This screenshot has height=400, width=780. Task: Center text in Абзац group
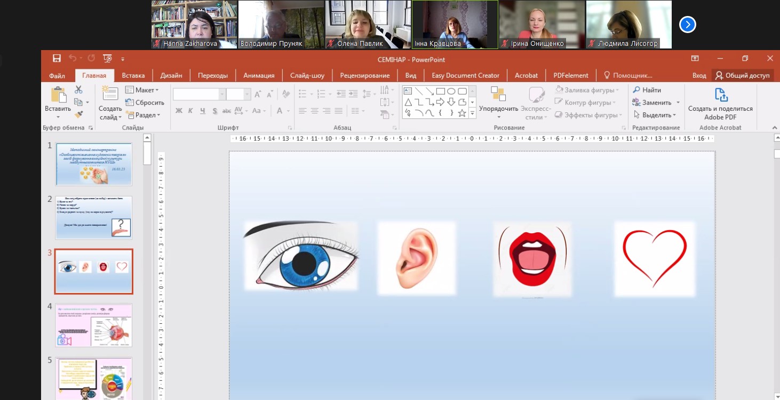[x=315, y=111]
